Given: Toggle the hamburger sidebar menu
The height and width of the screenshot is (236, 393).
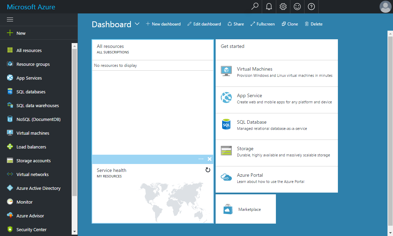Looking at the screenshot, I should pyautogui.click(x=10, y=20).
